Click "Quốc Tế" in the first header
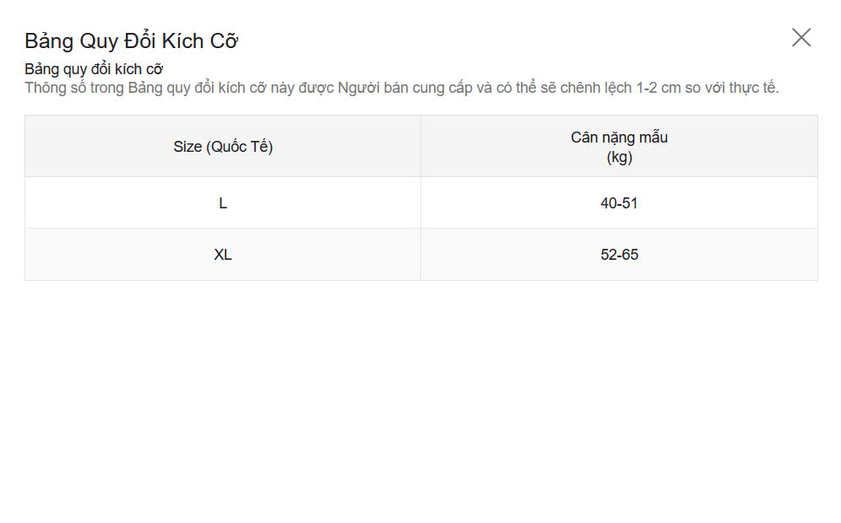The height and width of the screenshot is (523, 841). click(241, 147)
